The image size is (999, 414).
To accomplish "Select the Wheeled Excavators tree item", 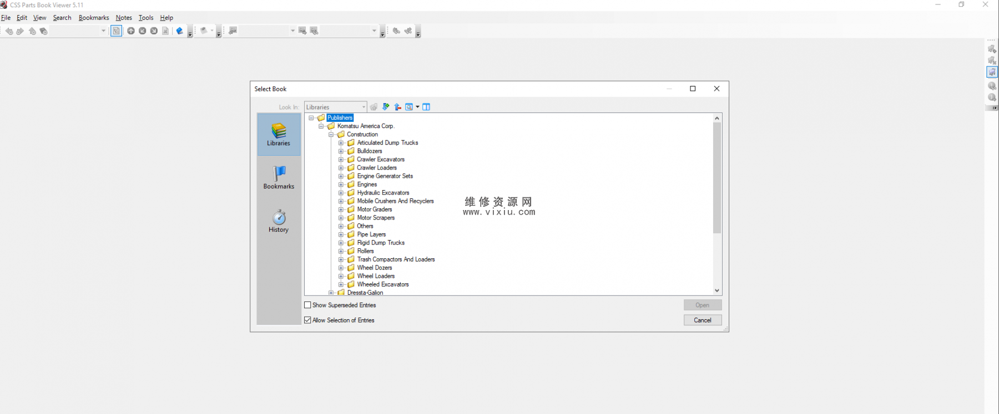I will [x=383, y=284].
